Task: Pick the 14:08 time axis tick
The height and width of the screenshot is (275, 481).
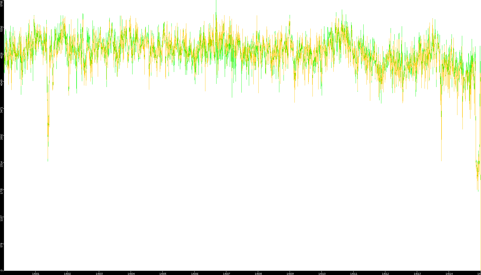Action: [x=258, y=273]
